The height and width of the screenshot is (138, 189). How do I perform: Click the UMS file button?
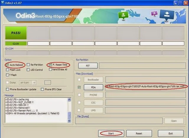coord(93,110)
